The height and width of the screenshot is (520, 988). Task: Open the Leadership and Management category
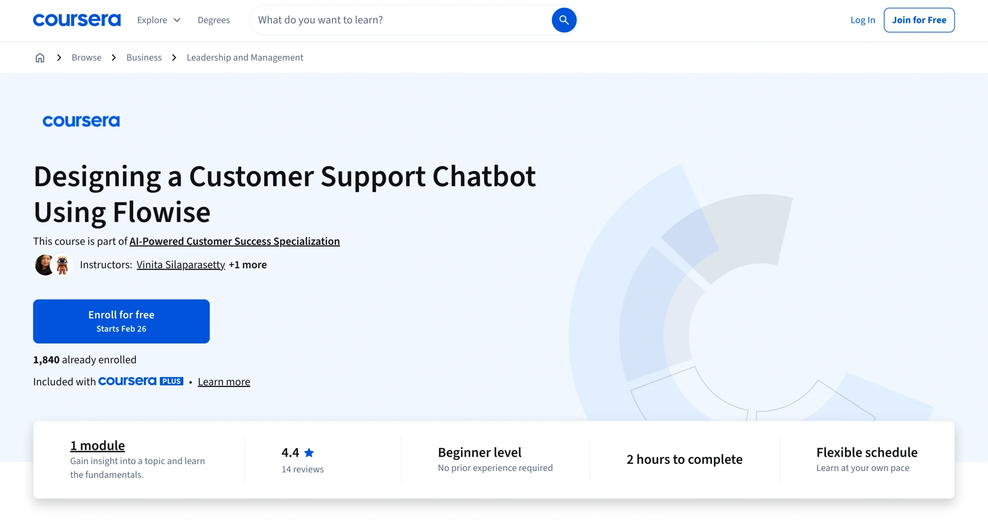tap(245, 57)
